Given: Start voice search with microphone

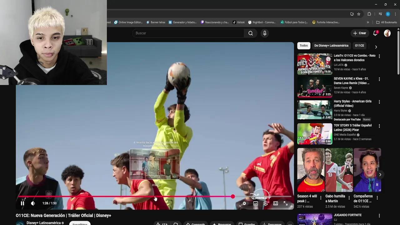Looking at the screenshot, I should (265, 33).
